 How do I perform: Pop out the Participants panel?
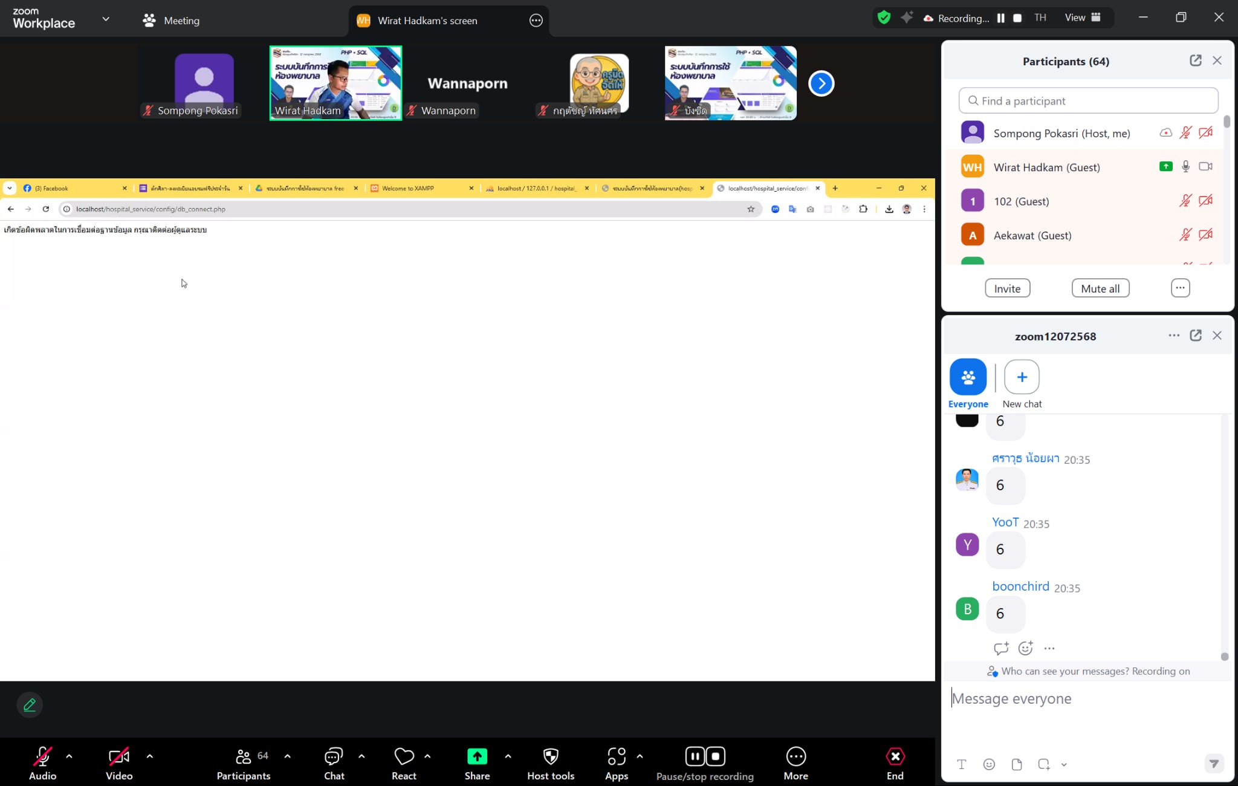click(1195, 60)
